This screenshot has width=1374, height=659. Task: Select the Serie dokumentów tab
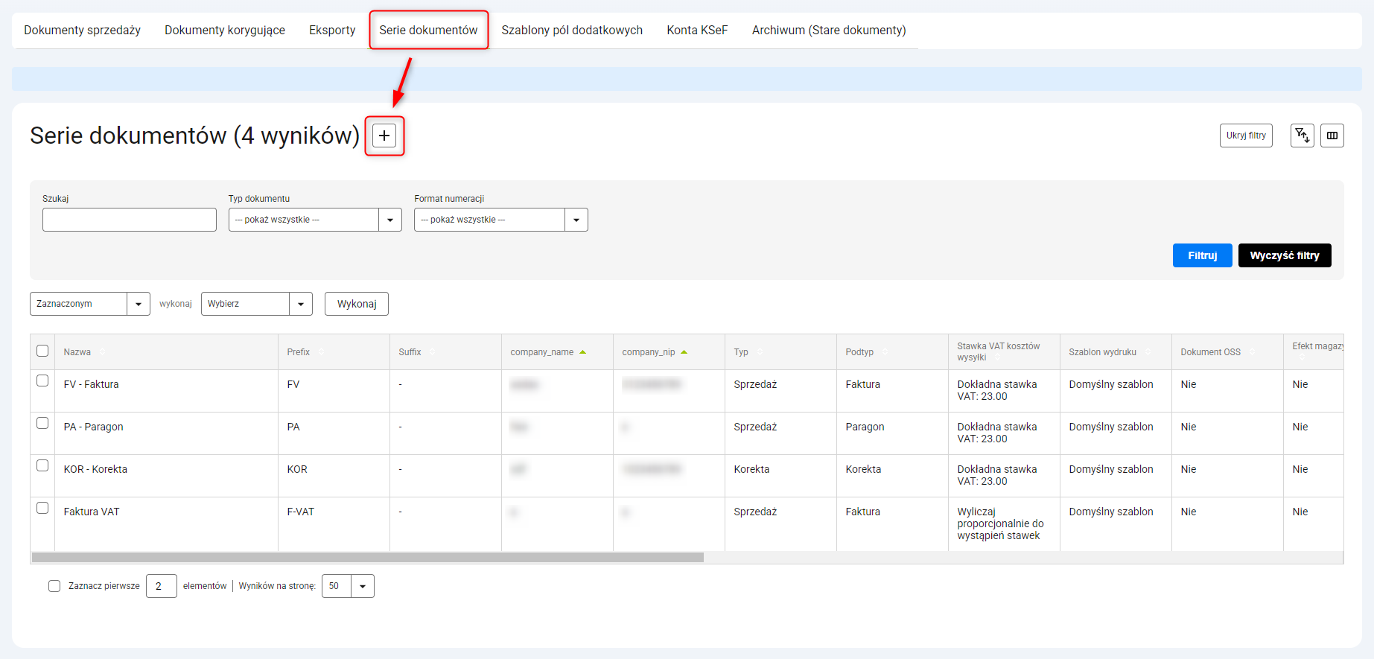[428, 30]
